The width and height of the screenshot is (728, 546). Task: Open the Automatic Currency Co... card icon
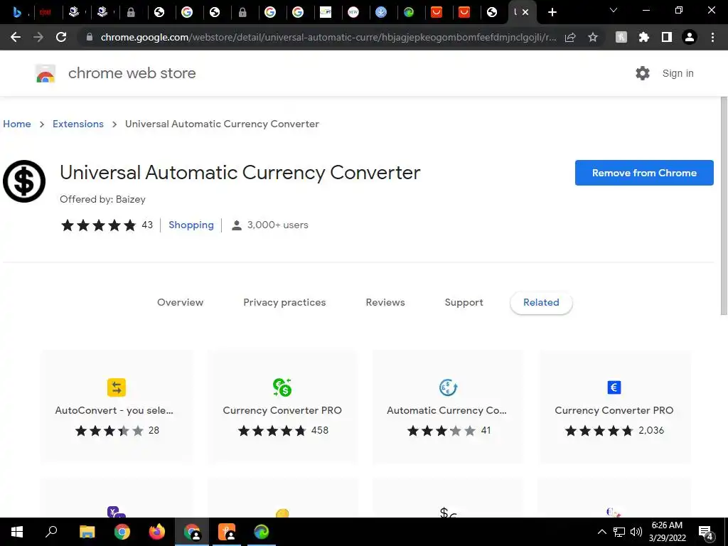coord(448,387)
